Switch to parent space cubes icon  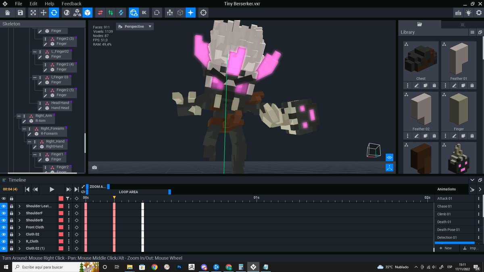point(77,13)
